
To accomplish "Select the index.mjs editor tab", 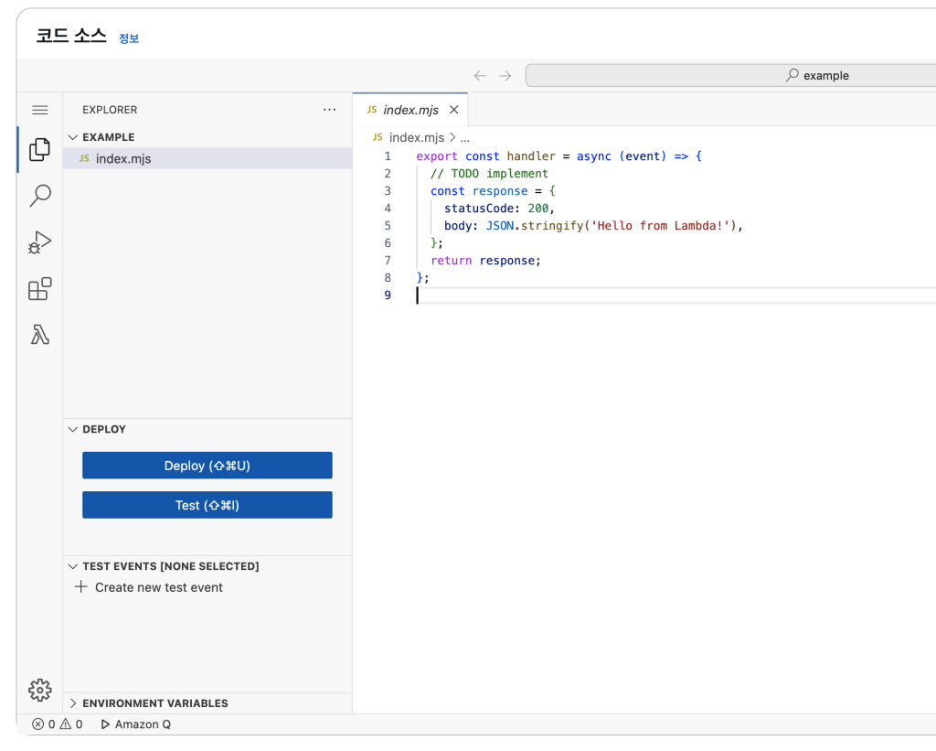I will click(x=410, y=110).
